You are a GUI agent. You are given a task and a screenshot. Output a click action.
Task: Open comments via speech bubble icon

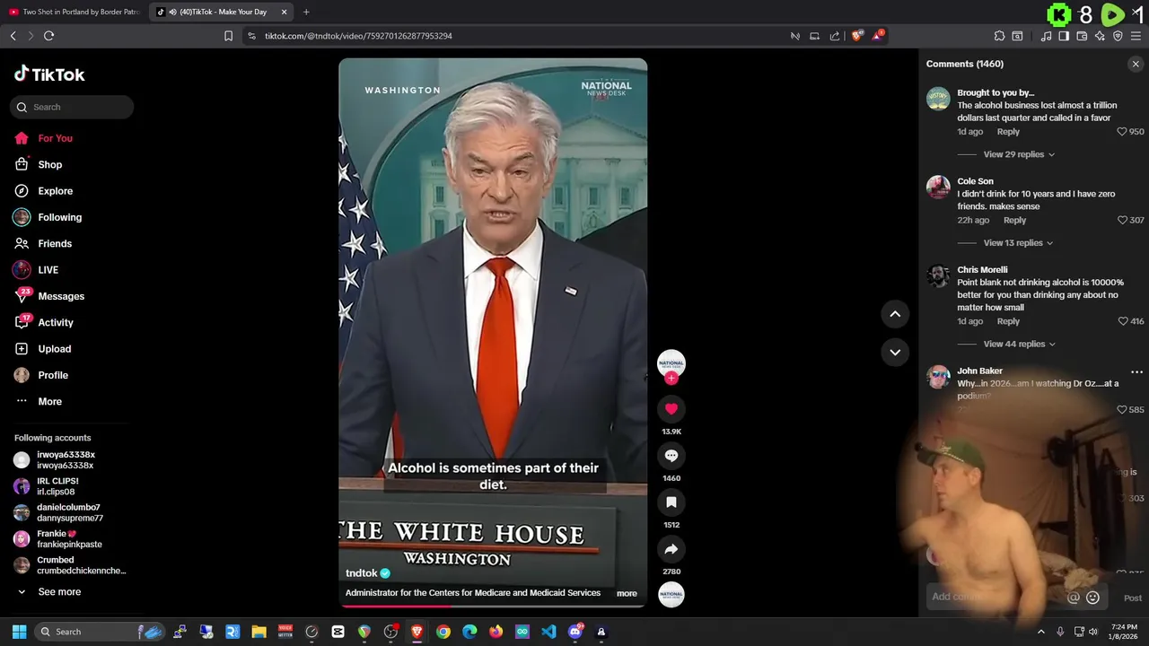point(671,456)
